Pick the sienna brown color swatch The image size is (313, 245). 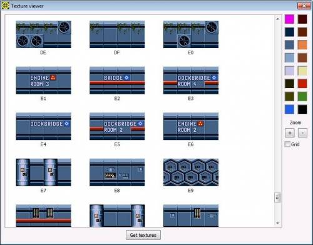(x=302, y=58)
